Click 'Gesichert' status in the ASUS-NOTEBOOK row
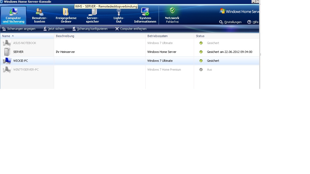Viewport: 310px width, 174px height. [x=213, y=43]
